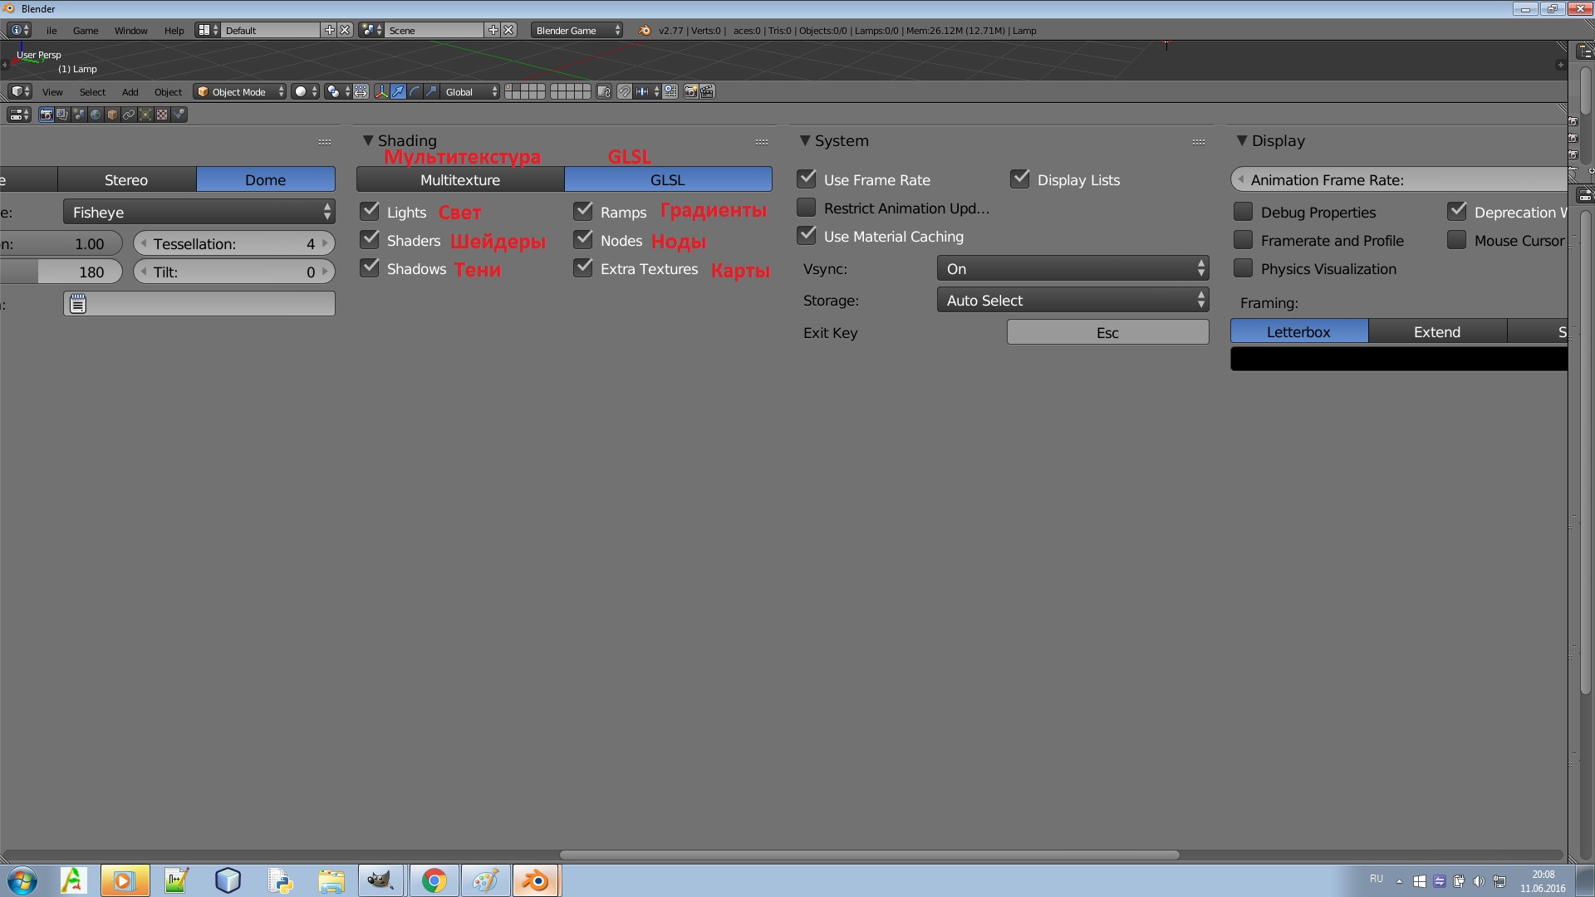Image resolution: width=1595 pixels, height=897 pixels.
Task: Open the 3D View editor type icon
Action: tap(20, 91)
